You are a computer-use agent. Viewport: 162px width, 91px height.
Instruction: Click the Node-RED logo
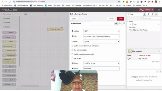9,10
